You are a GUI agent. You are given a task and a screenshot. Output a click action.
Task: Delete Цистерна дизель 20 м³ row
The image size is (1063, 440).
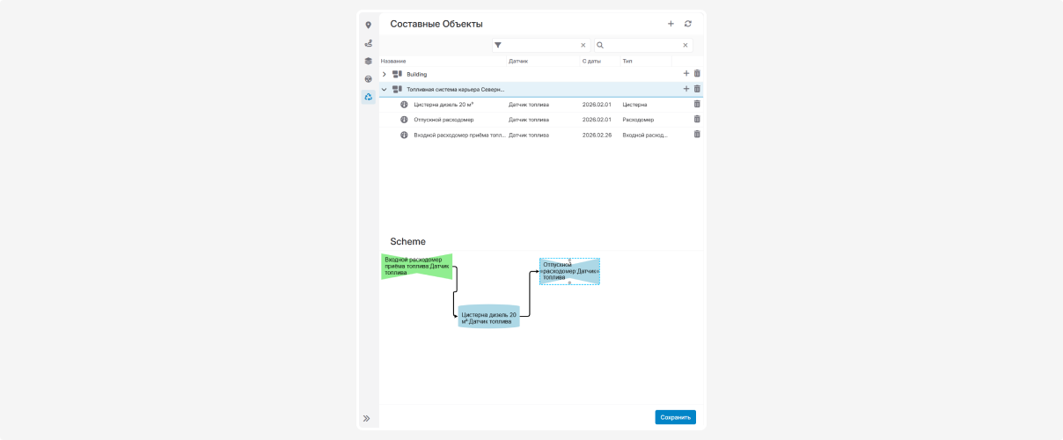point(697,104)
